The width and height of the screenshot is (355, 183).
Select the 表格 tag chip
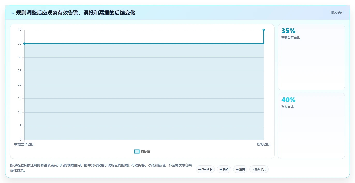(x=224, y=169)
